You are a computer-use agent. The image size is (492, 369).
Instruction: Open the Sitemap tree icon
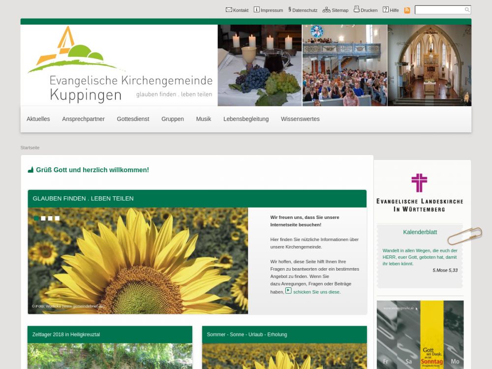click(x=326, y=9)
